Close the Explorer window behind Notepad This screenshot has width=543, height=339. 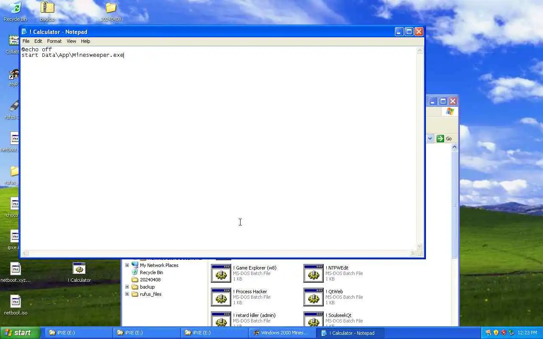coord(453,101)
